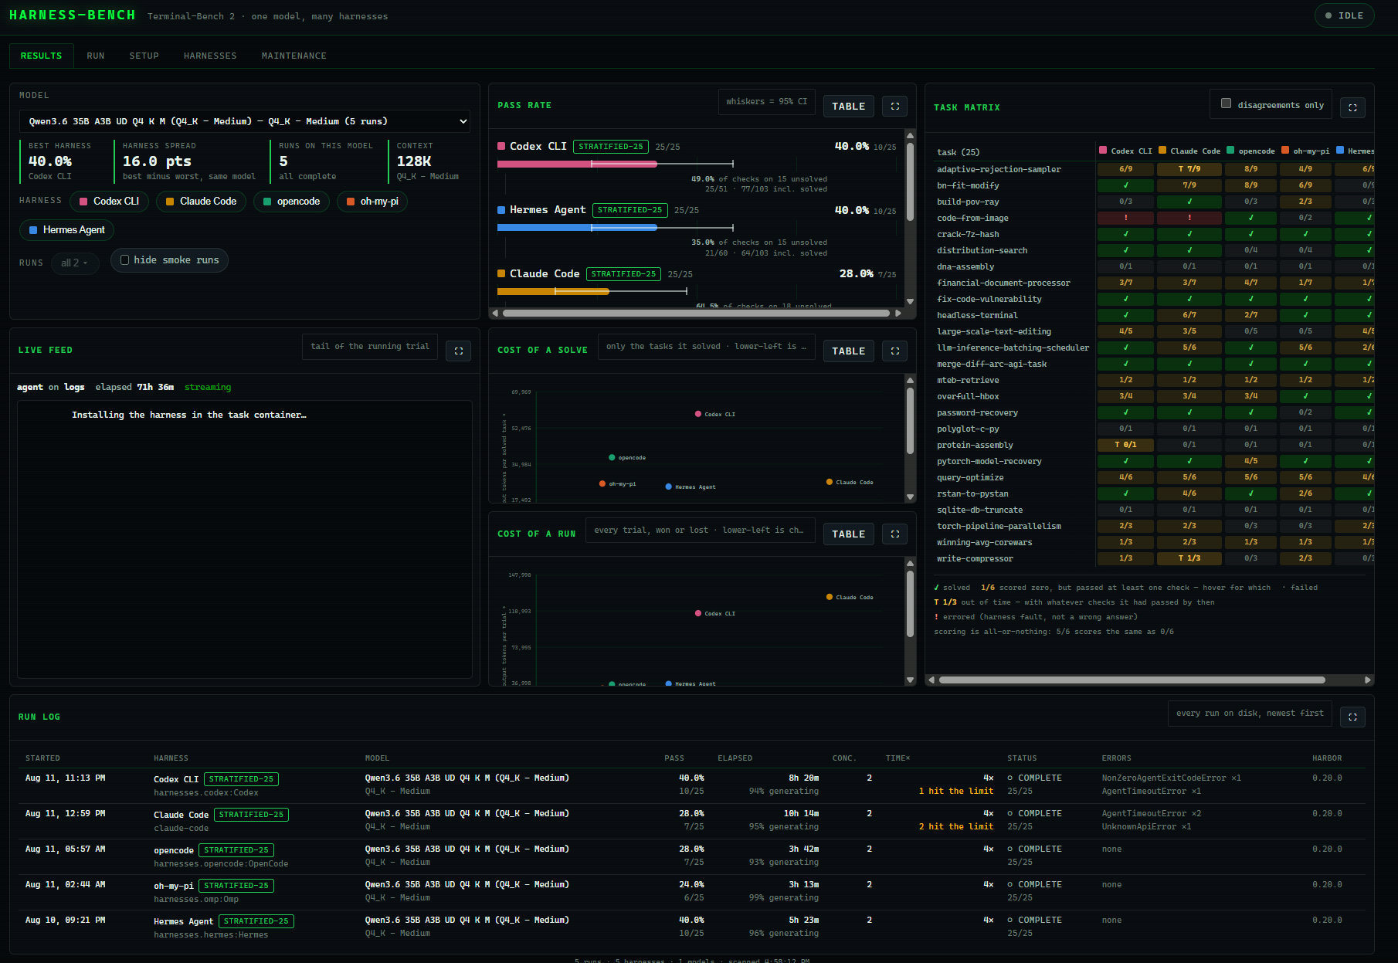The width and height of the screenshot is (1398, 963).
Task: Enable the disagreements only checkbox
Action: (1226, 103)
